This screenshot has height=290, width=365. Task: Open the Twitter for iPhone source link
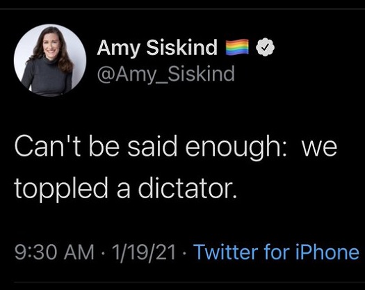point(277,252)
